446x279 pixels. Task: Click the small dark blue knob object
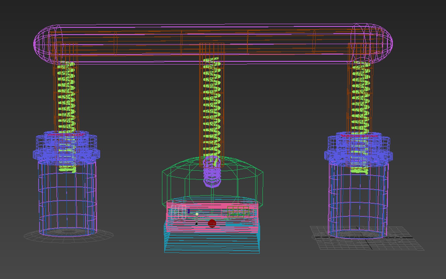(189, 211)
